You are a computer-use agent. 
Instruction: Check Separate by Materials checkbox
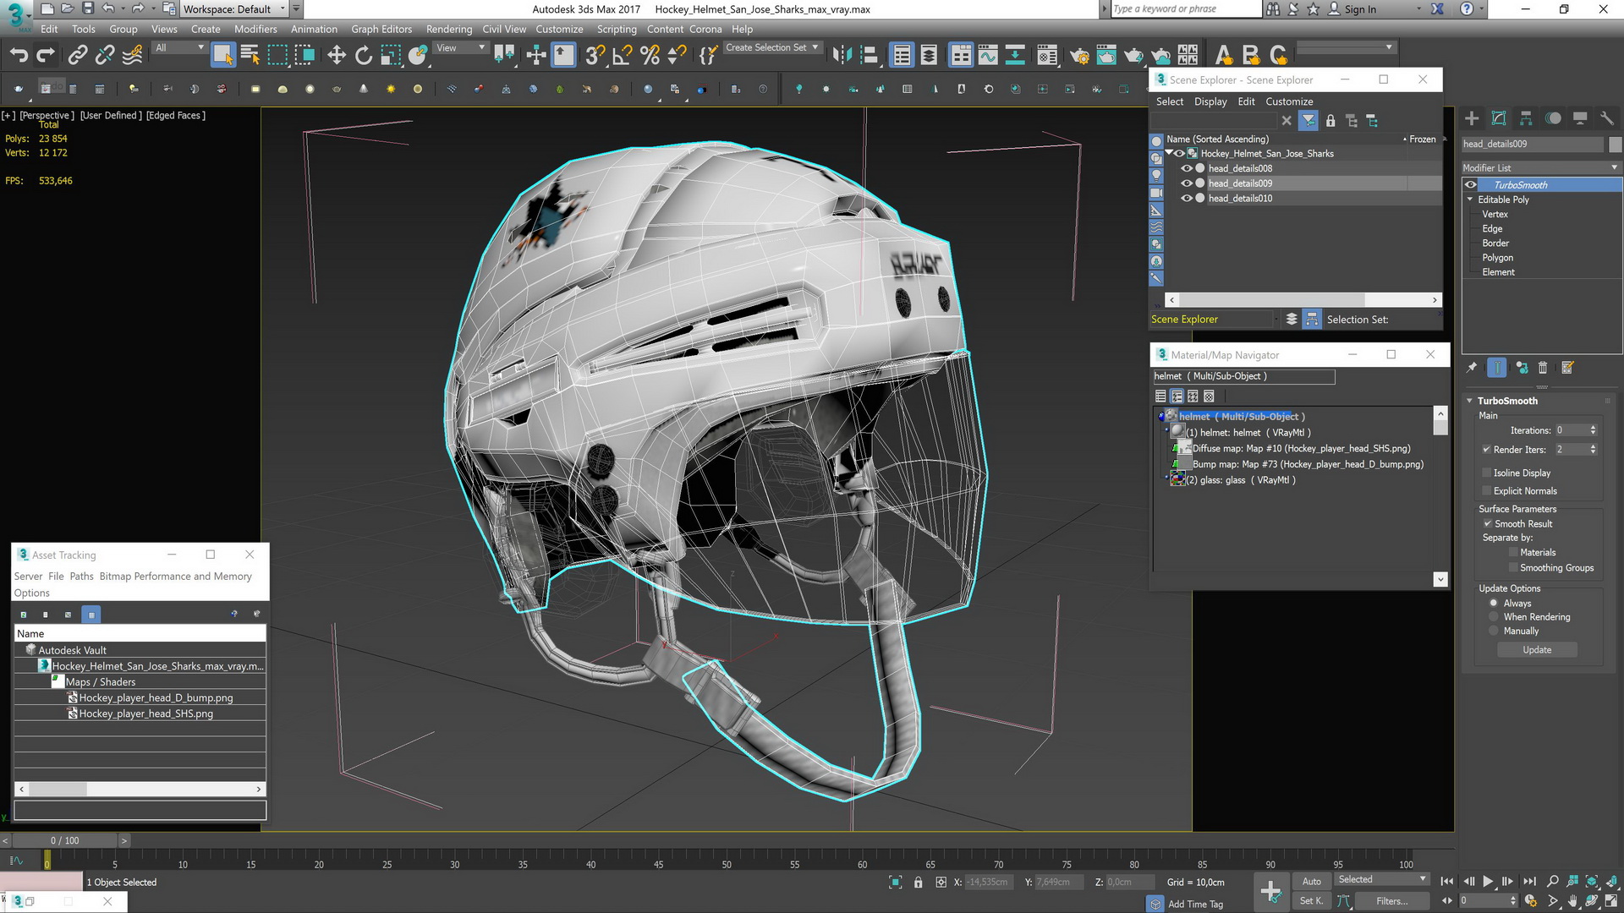pyautogui.click(x=1513, y=553)
